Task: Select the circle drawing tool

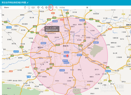Action: [x=51, y=7]
